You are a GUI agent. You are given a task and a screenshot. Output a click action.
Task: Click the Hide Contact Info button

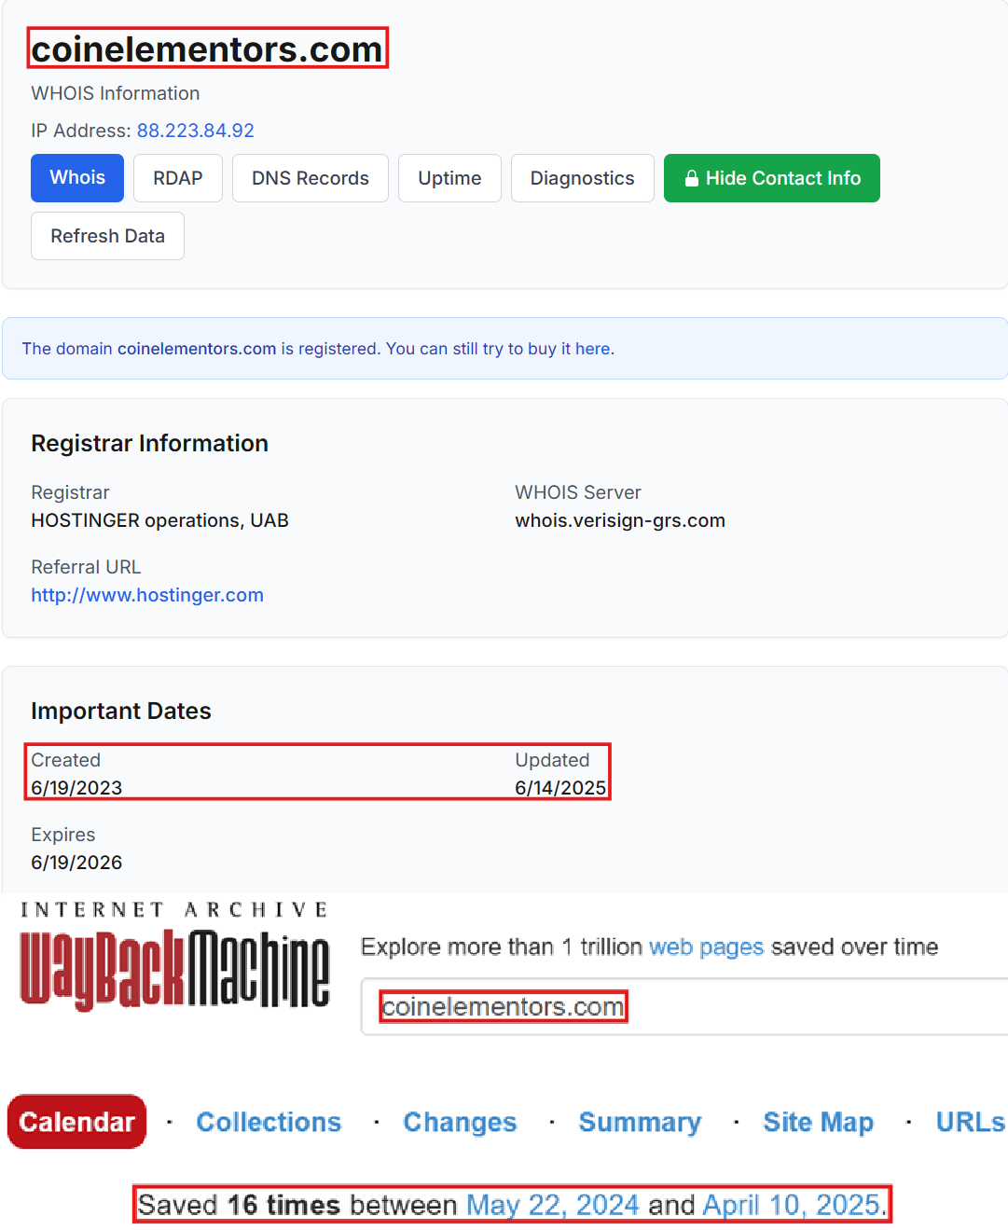click(x=772, y=178)
